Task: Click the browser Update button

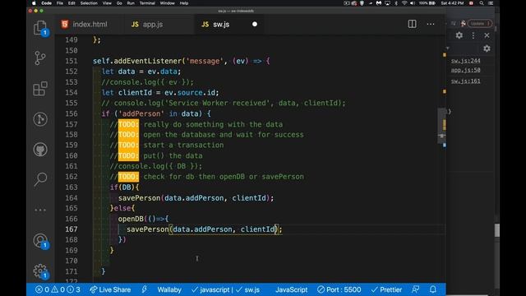Action: 480,24
